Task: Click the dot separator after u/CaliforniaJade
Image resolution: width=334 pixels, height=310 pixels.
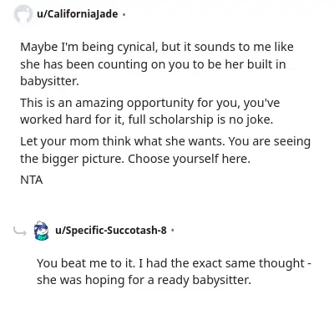Action: pyautogui.click(x=124, y=14)
